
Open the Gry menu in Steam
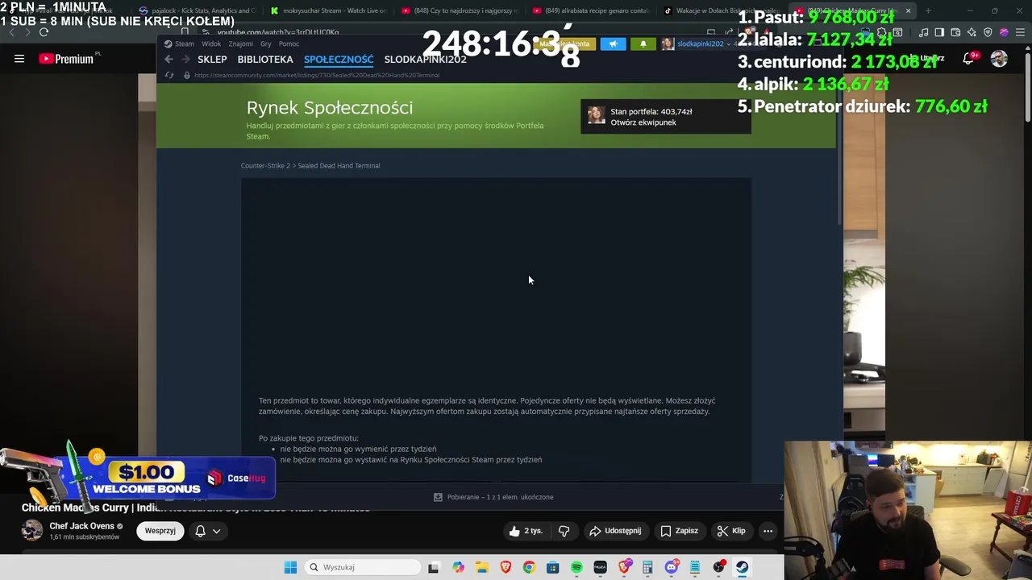(265, 43)
